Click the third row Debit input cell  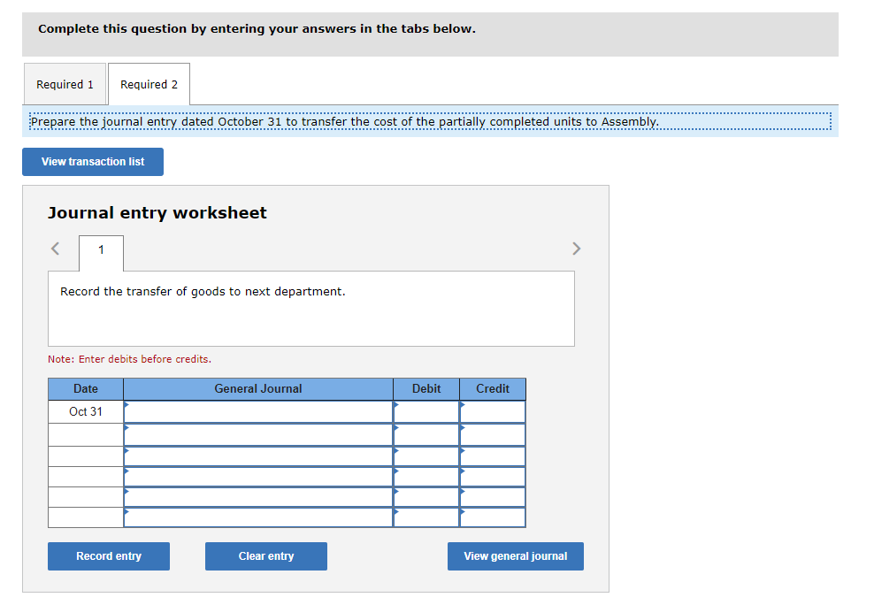tap(426, 456)
